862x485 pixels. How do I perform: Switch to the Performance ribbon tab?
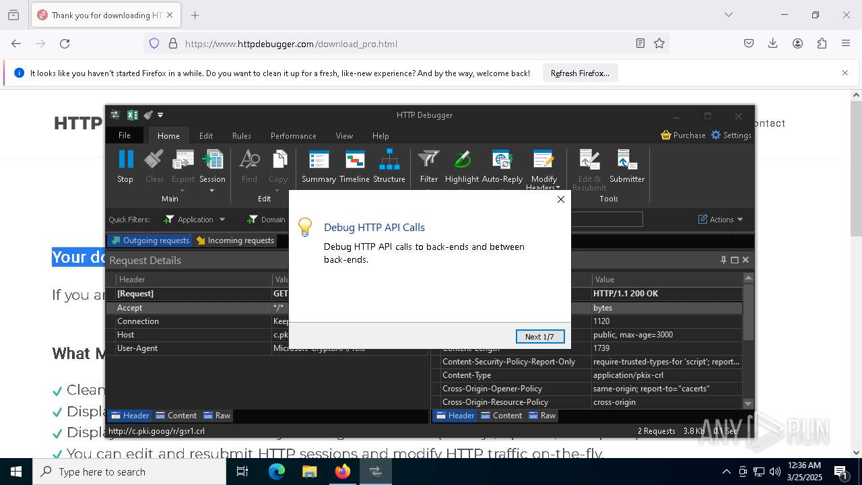click(x=294, y=135)
